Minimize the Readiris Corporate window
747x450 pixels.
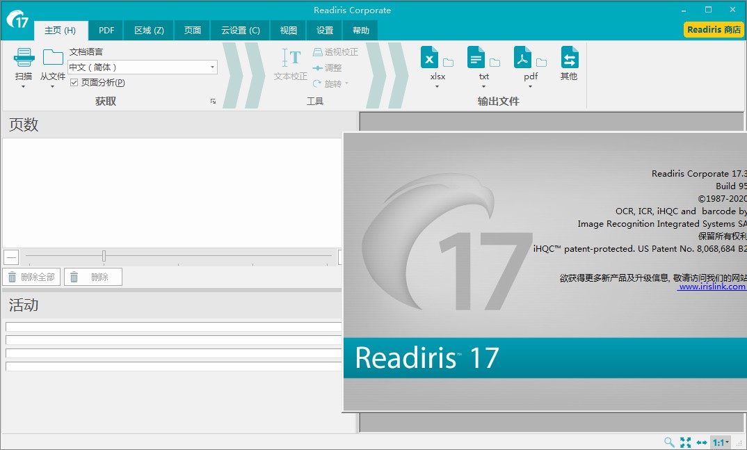coord(684,10)
